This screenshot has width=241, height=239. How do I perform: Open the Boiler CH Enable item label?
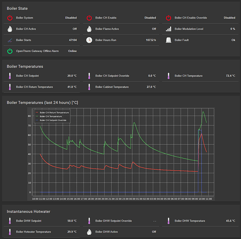(106, 18)
